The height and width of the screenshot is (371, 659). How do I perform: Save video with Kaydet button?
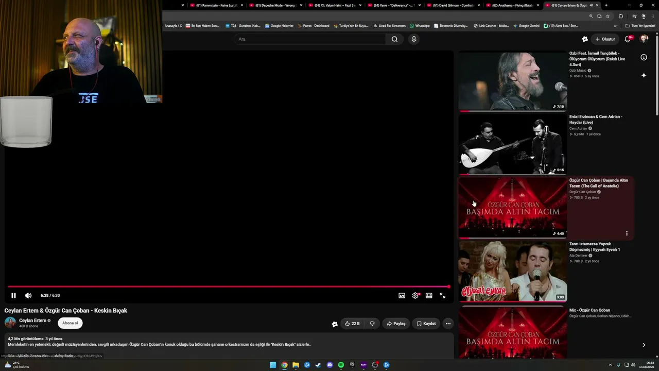426,324
